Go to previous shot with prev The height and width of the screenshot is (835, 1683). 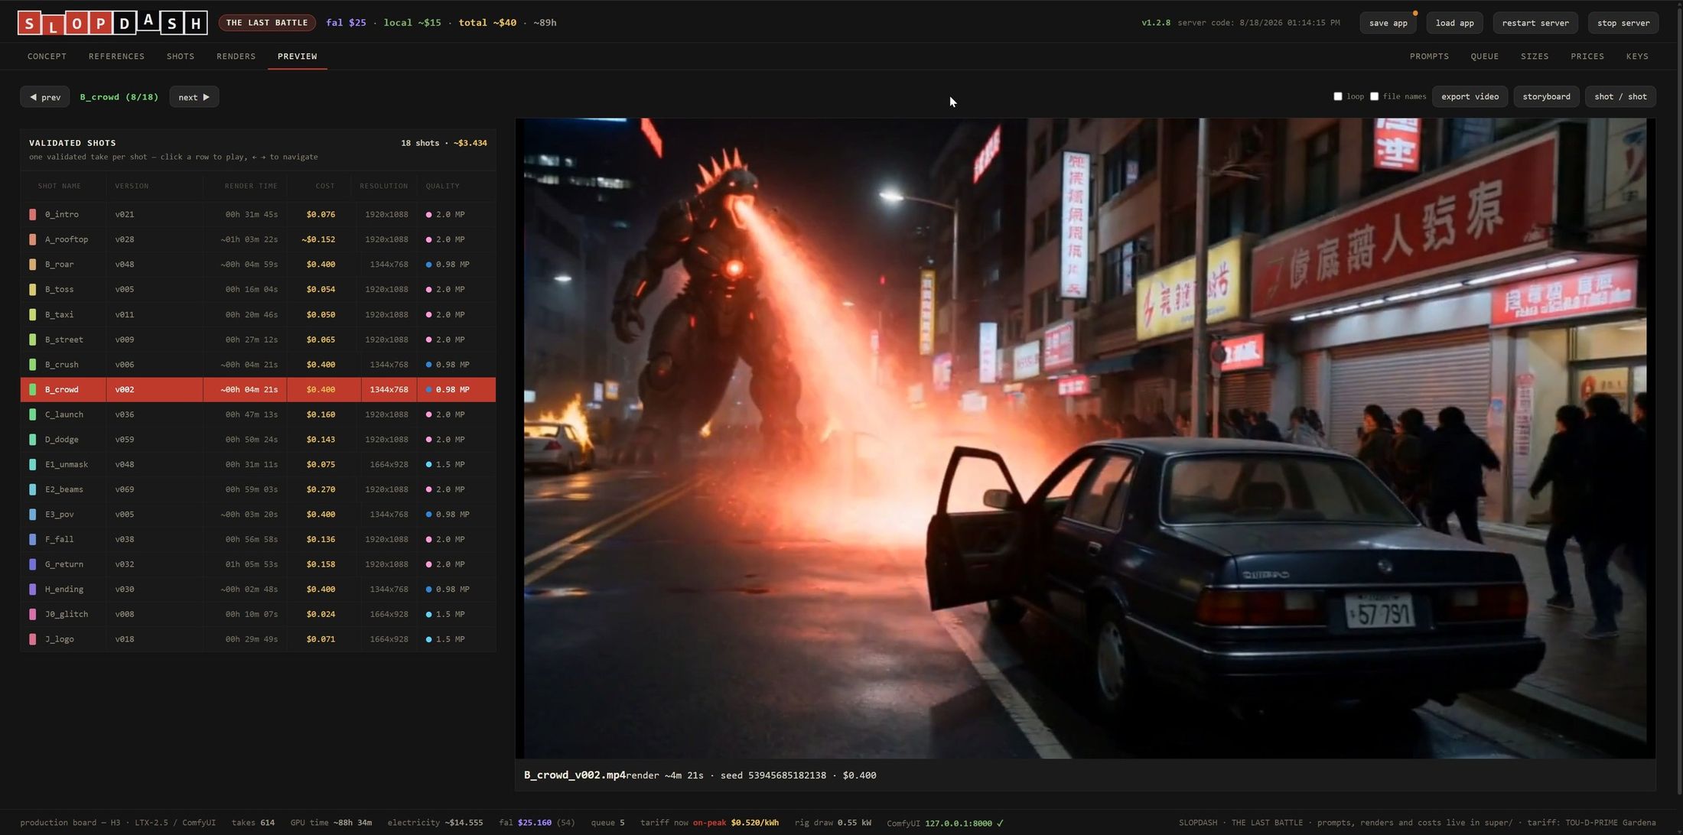45,97
